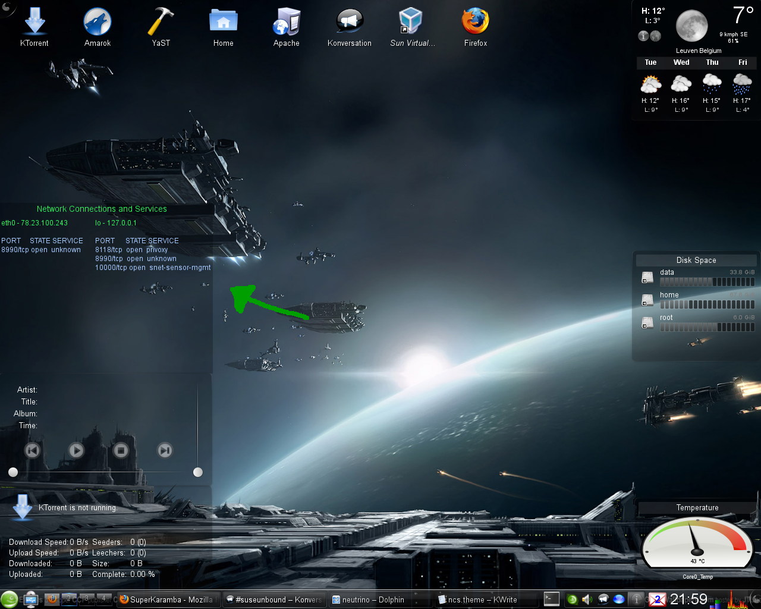
Task: Launch Firefox from the desktop
Action: point(476,27)
